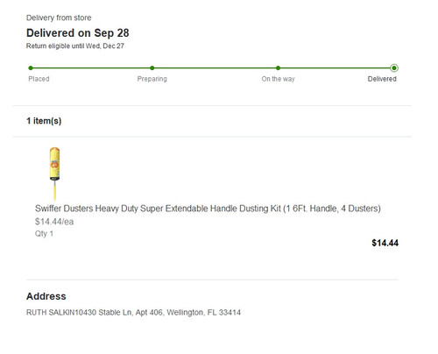This screenshot has height=354, width=438.
Task: Click the Preparing step label
Action: tap(152, 79)
